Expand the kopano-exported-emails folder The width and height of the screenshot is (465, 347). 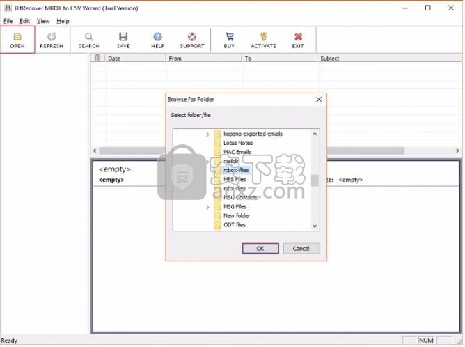pyautogui.click(x=207, y=134)
